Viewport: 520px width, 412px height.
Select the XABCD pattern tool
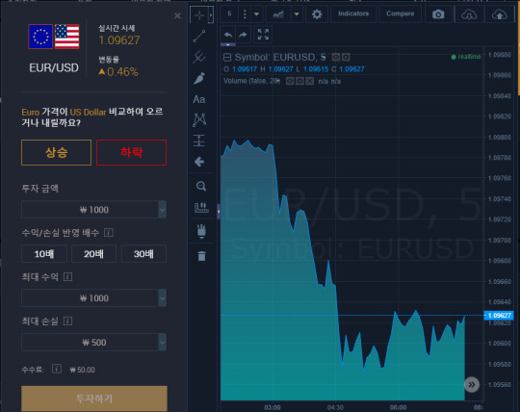pos(199,120)
